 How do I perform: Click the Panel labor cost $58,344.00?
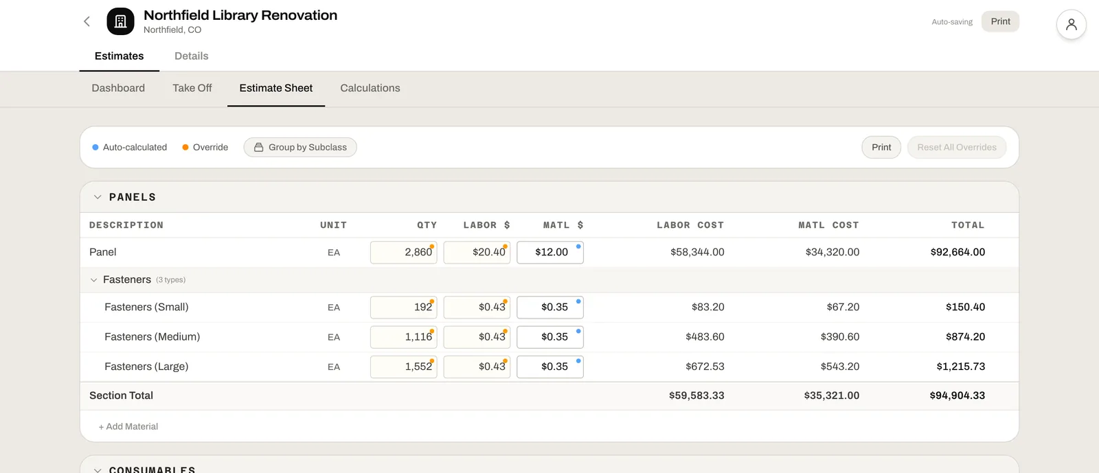[x=697, y=253]
